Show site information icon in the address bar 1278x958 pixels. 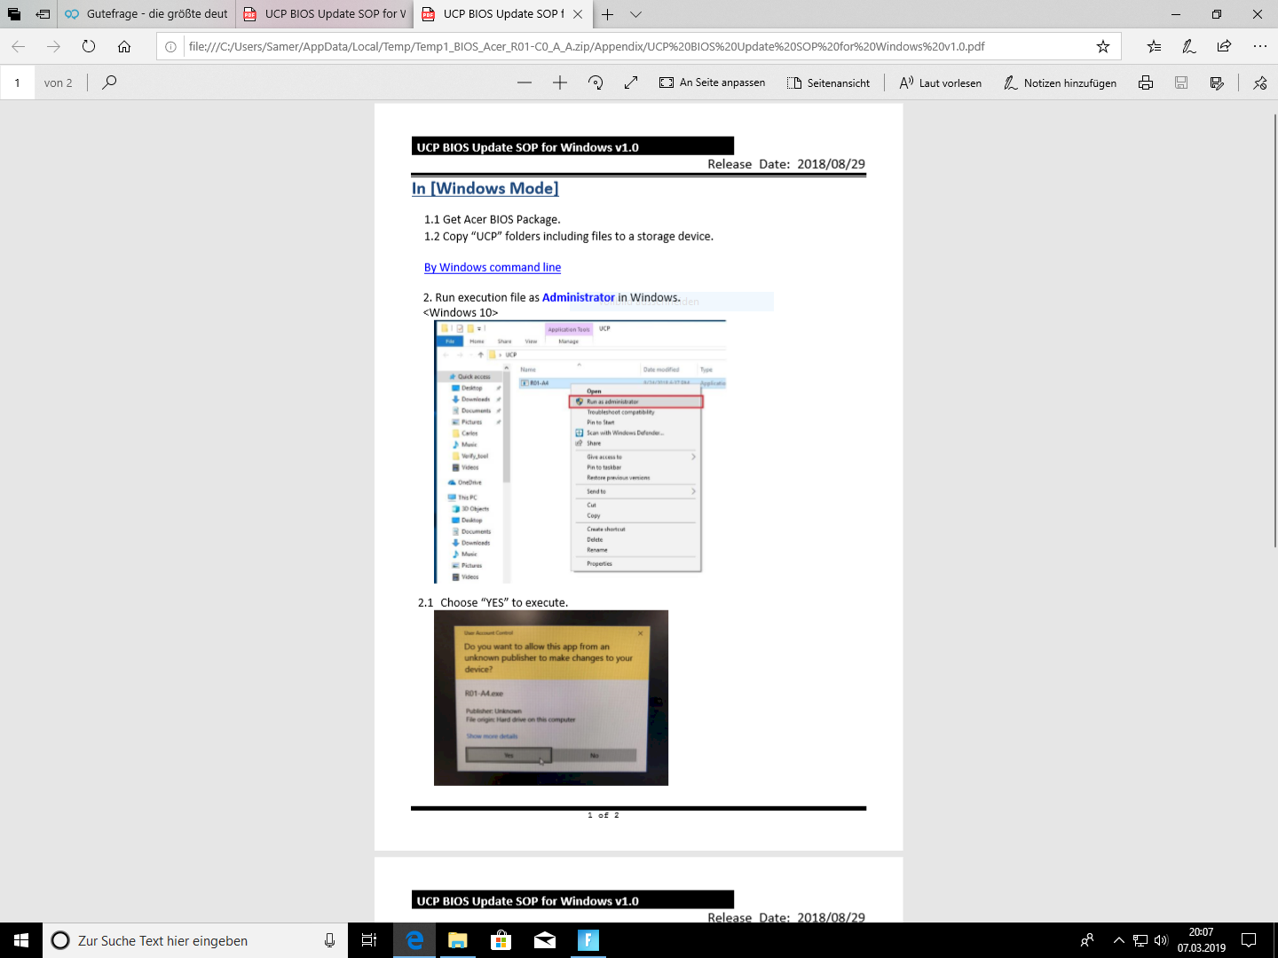point(171,46)
